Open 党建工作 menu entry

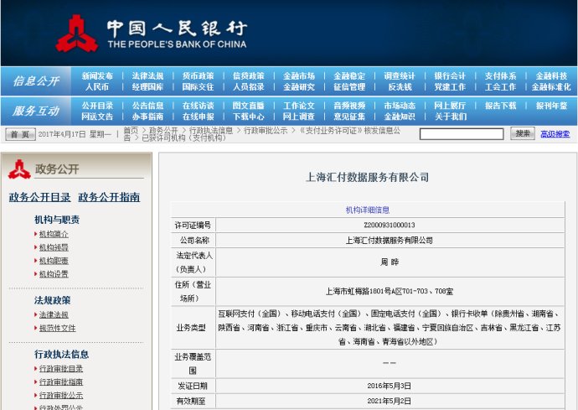(x=450, y=87)
